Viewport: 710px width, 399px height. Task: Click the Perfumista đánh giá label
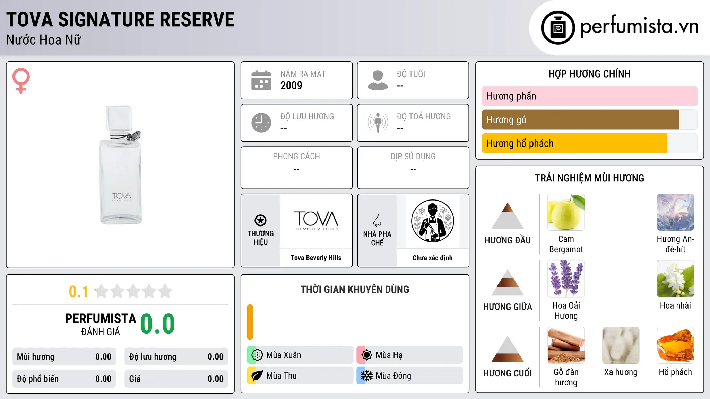101,324
